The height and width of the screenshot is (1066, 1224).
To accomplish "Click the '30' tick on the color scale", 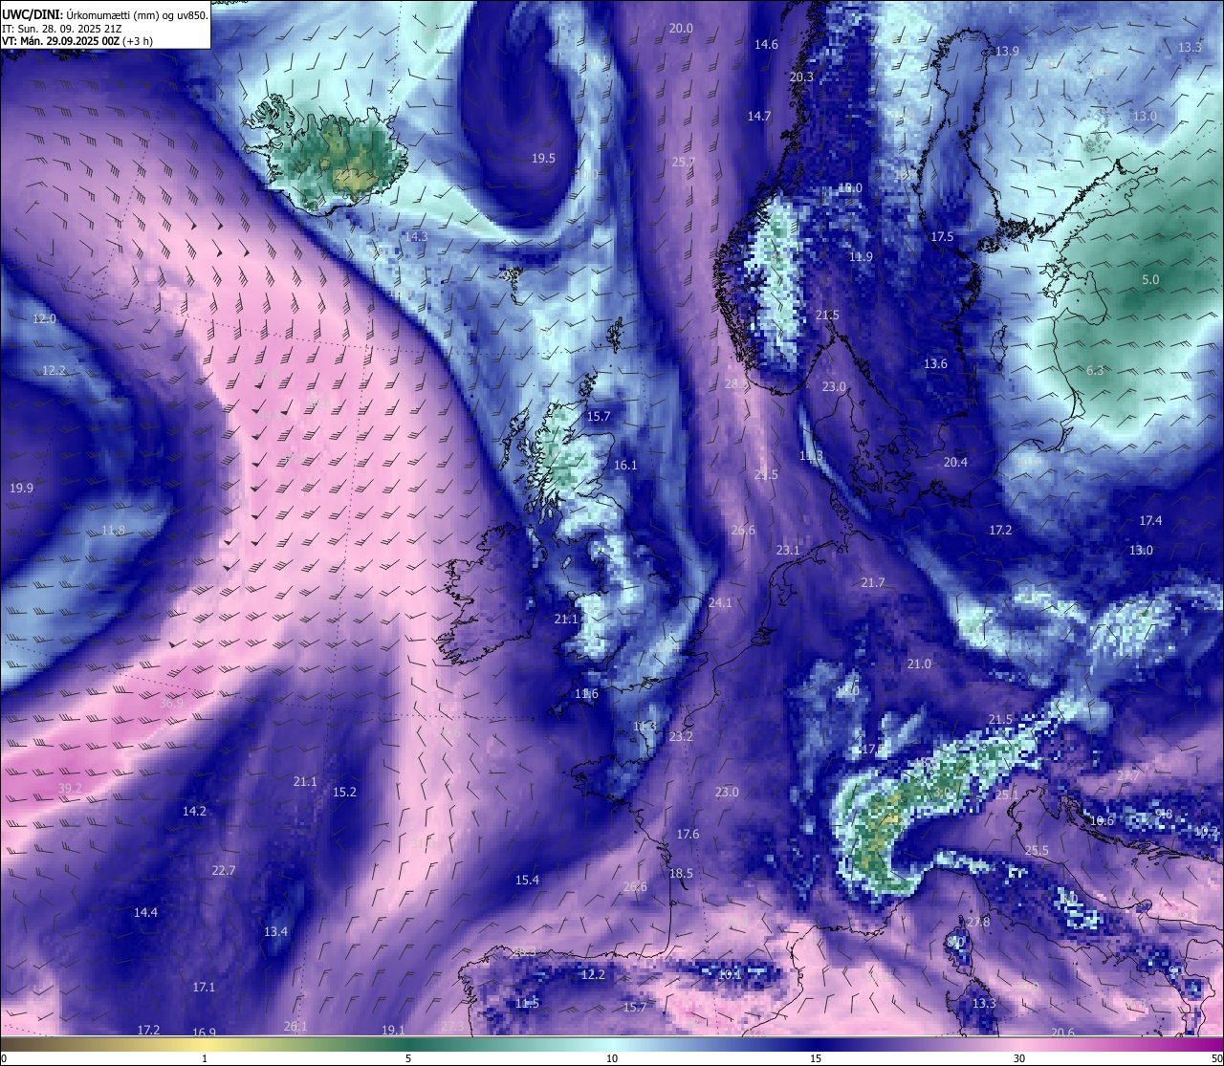I will coord(1019,1058).
